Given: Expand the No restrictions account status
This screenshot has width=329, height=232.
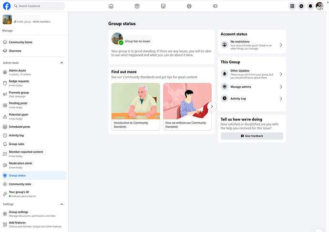Looking at the screenshot, I should click(x=252, y=45).
